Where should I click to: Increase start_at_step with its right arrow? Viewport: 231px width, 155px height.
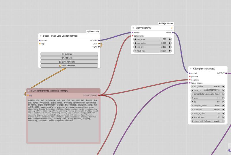coord(223,113)
